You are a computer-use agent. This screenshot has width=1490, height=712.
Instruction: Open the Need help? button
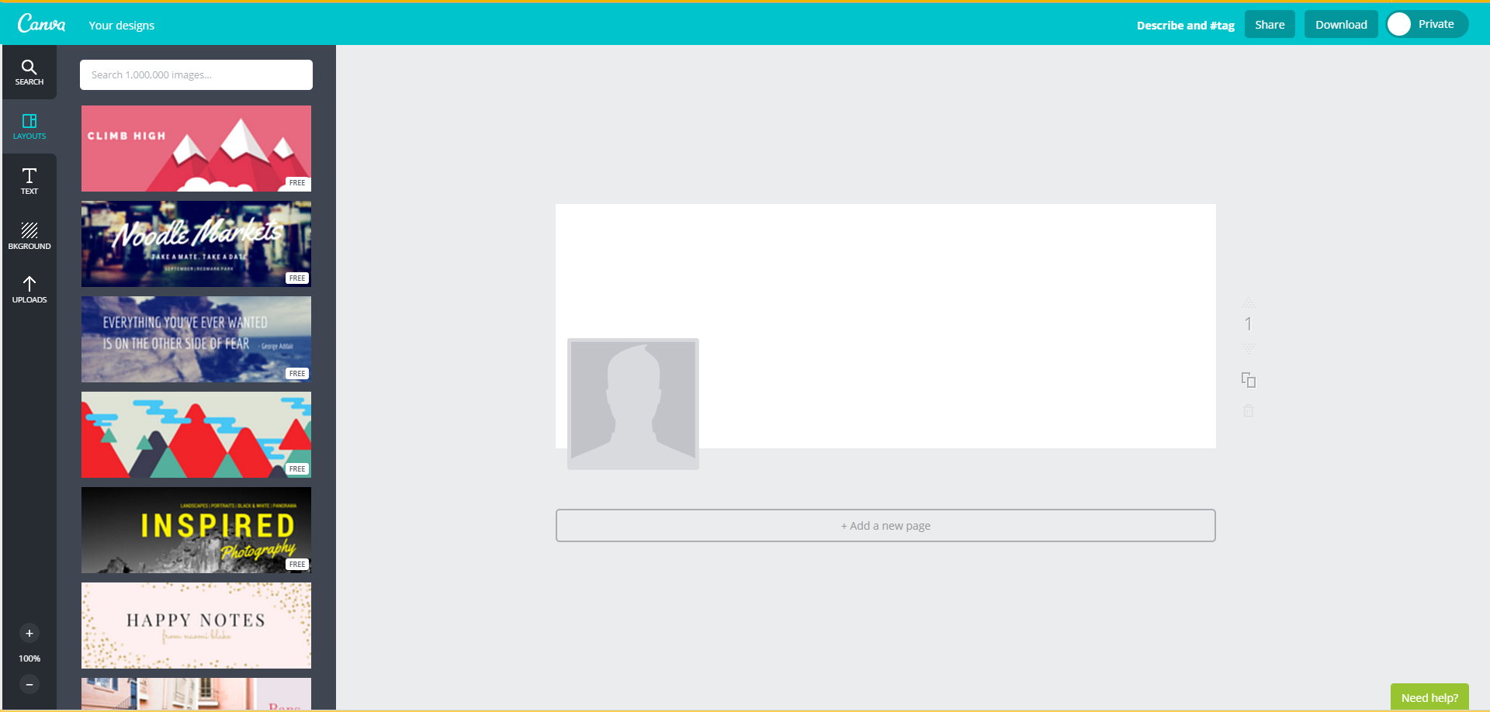point(1429,697)
